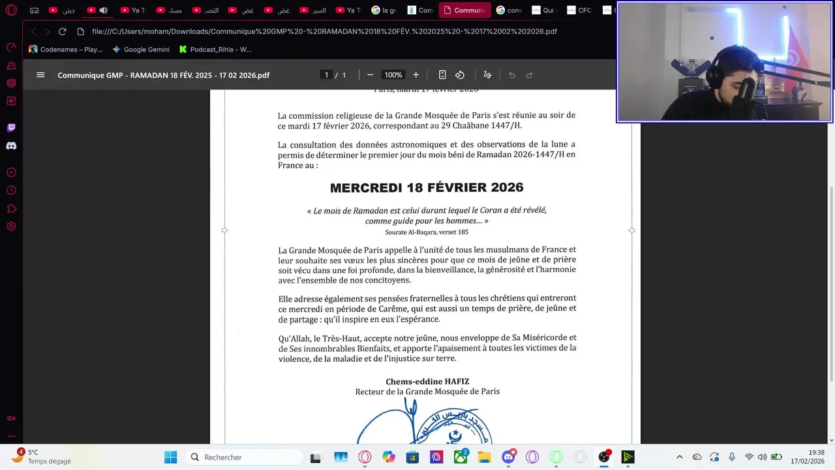
Task: Open the weather widget showing 5°C
Action: pos(40,456)
